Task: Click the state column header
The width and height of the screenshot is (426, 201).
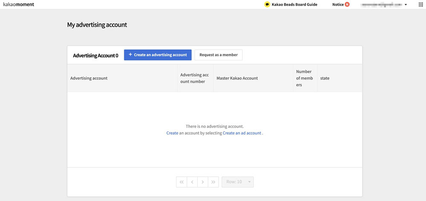Action: point(325,78)
